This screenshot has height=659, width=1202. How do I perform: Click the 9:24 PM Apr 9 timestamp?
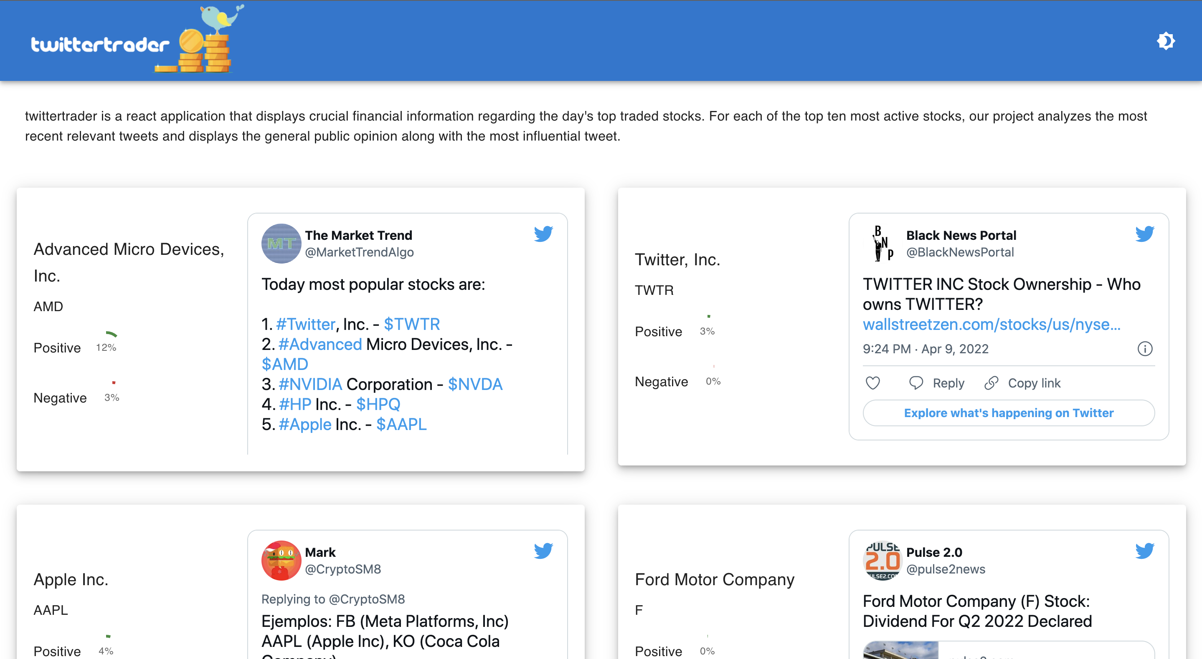(x=925, y=349)
